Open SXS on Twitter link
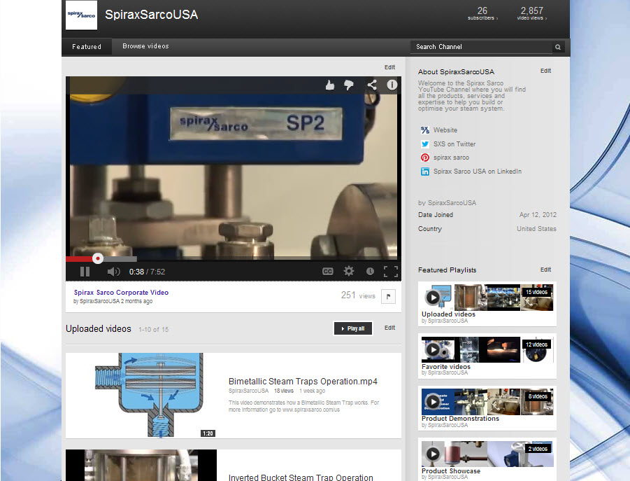The image size is (630, 481). coord(454,144)
